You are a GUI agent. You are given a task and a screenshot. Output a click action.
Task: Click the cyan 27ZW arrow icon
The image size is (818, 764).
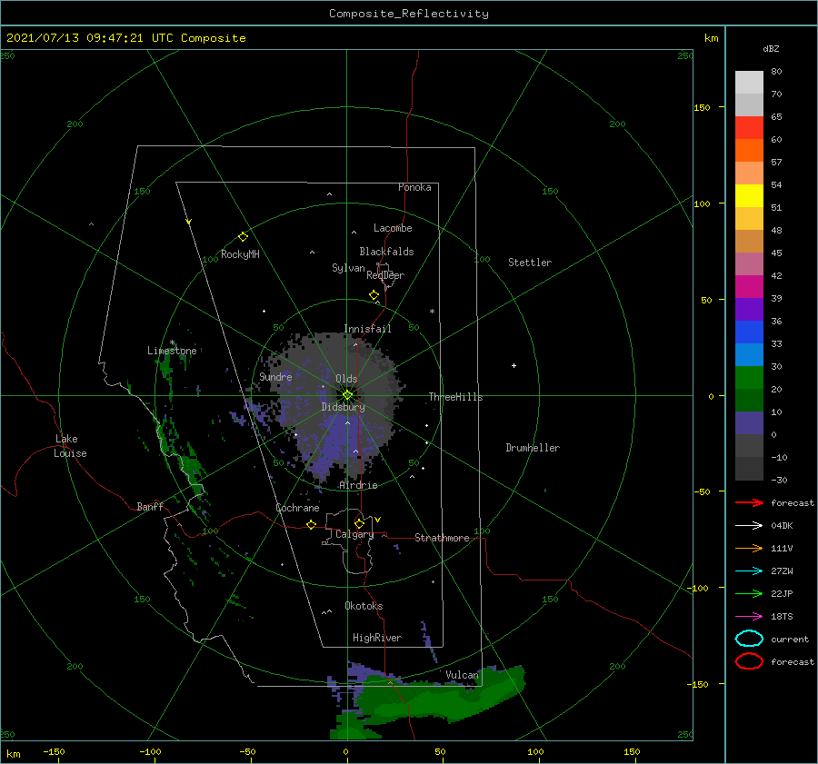click(x=749, y=571)
